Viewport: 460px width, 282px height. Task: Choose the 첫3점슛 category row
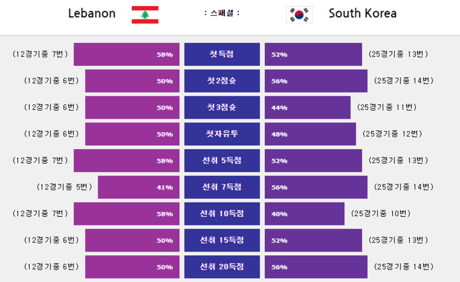pyautogui.click(x=222, y=107)
